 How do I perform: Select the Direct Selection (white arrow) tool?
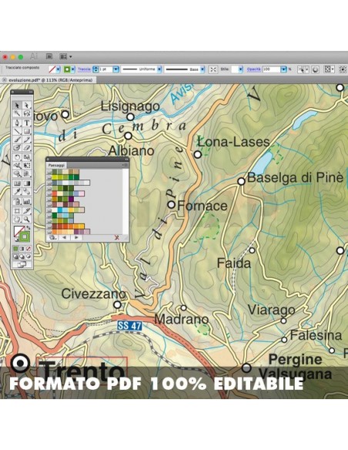click(x=27, y=106)
